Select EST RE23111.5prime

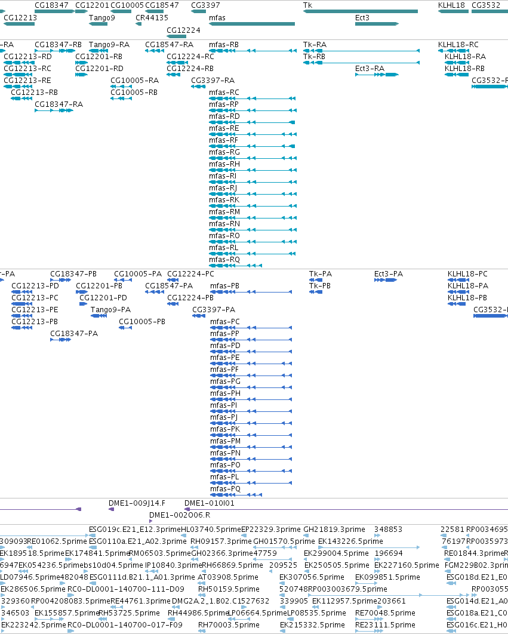click(x=385, y=624)
